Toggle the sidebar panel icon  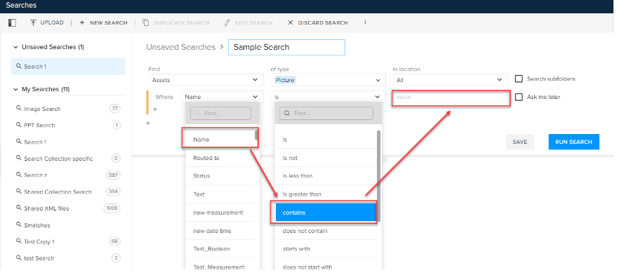pyautogui.click(x=12, y=23)
